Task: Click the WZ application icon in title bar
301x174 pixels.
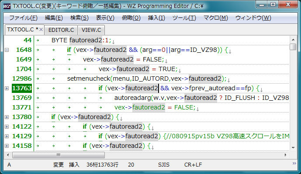Action: (7, 6)
